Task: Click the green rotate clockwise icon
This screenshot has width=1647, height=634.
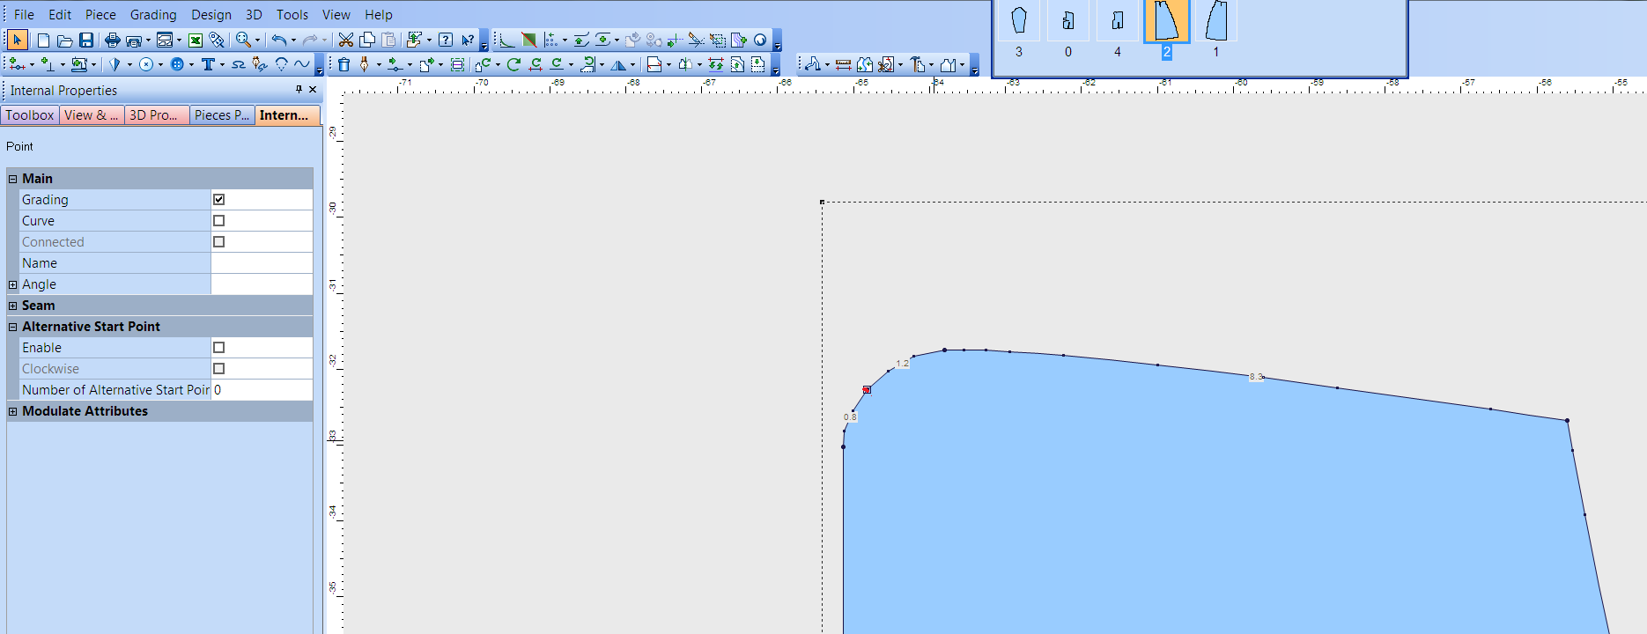Action: click(513, 64)
